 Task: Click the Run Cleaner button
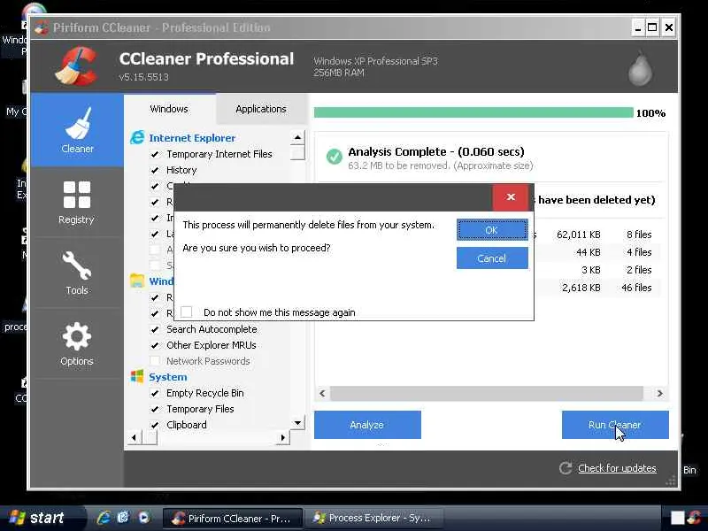point(615,425)
